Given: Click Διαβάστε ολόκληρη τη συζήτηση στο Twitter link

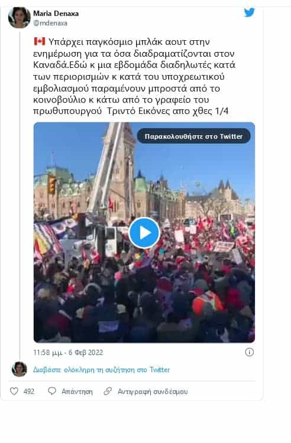Looking at the screenshot, I should click(102, 370).
